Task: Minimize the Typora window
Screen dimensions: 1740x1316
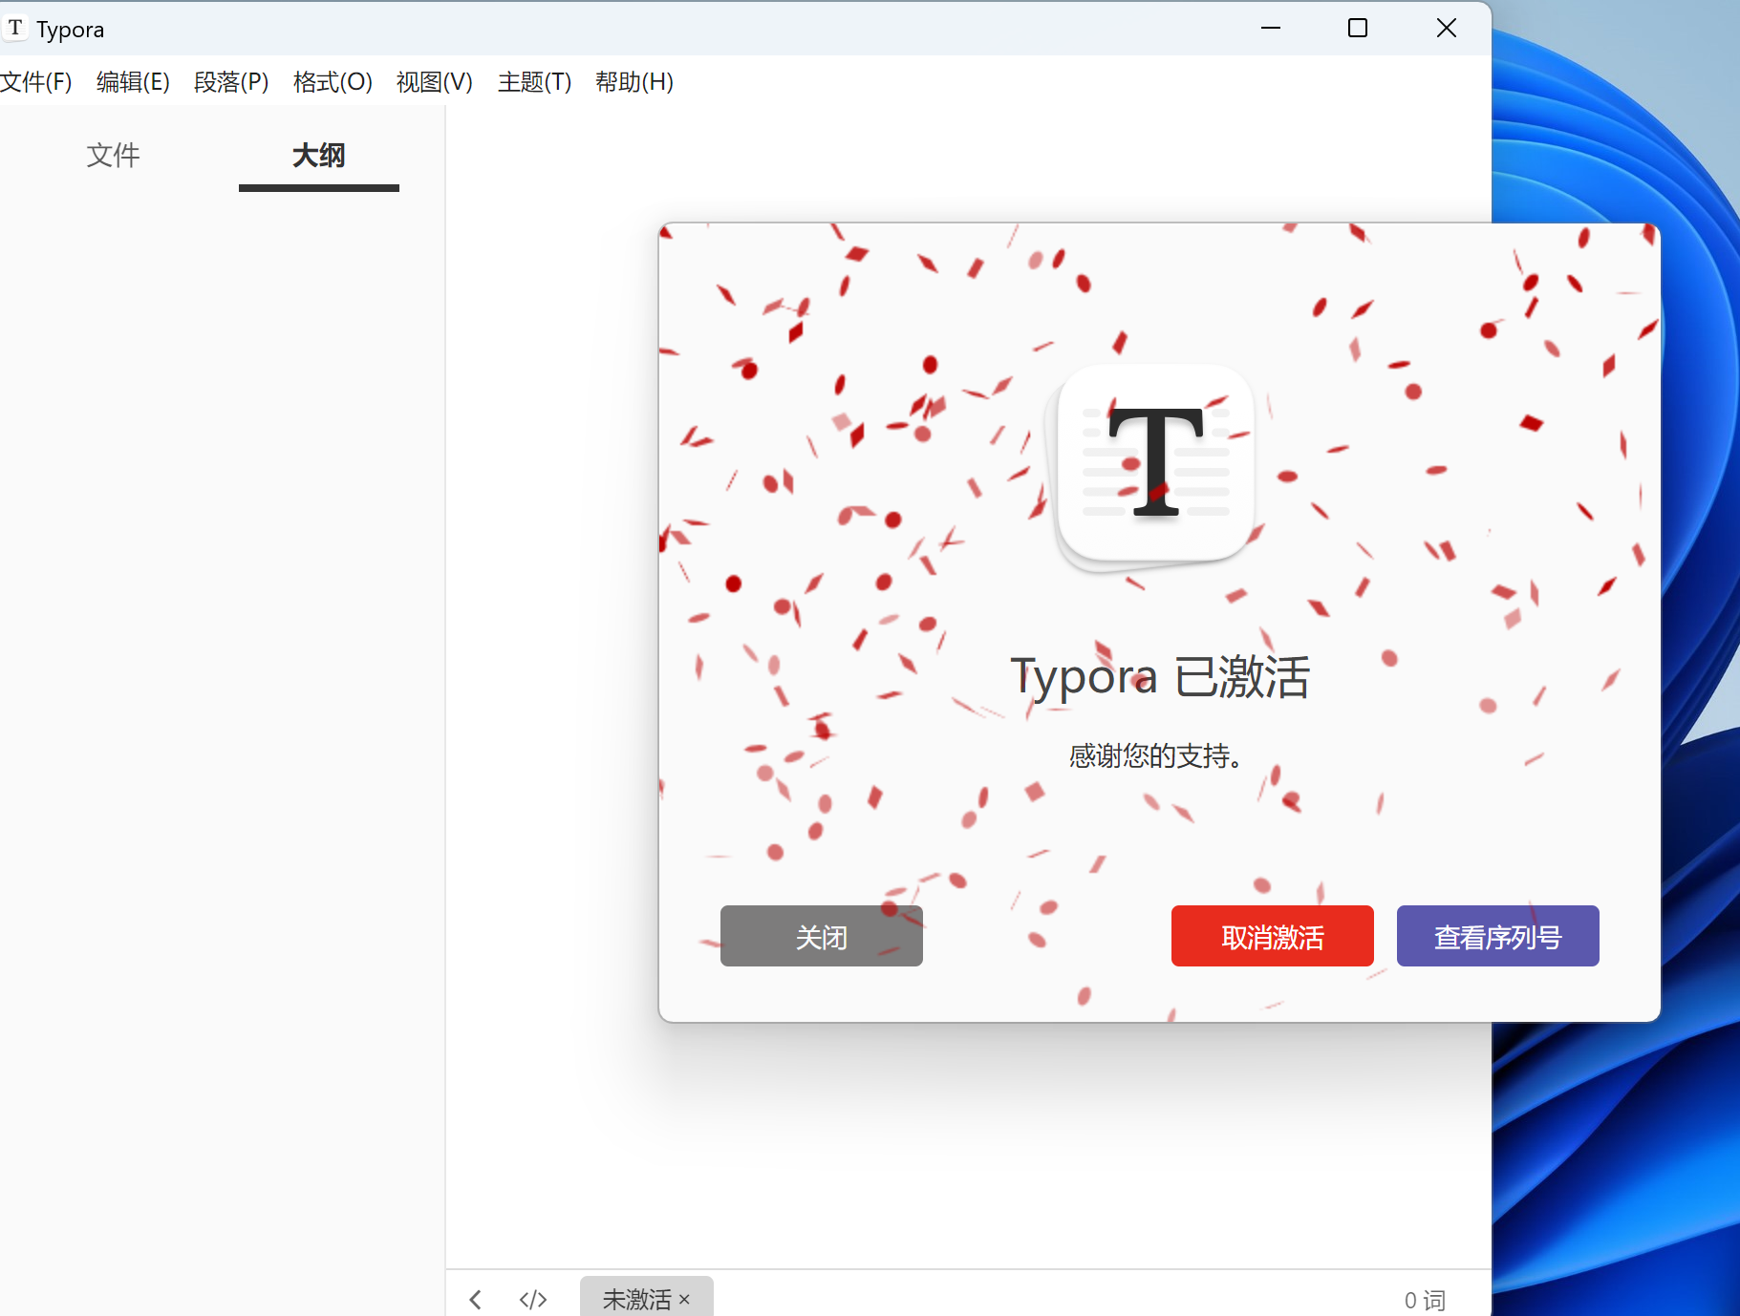Action: point(1271,29)
